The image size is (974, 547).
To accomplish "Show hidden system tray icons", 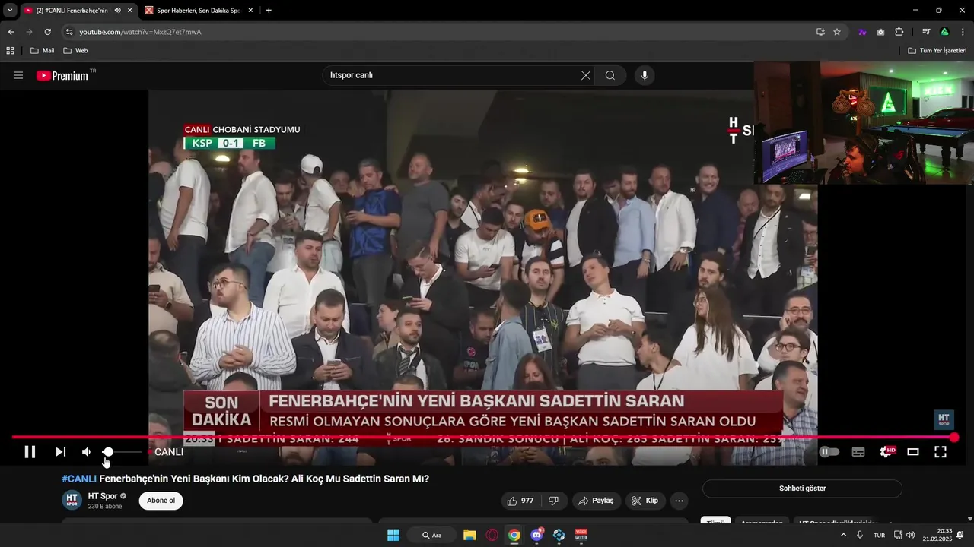I will tap(843, 535).
